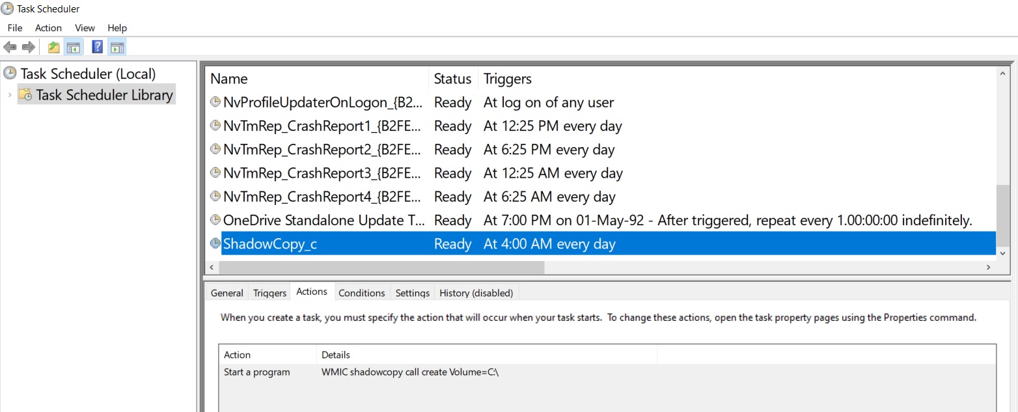The image size is (1018, 412).
Task: Switch to the Conditions tab
Action: click(361, 293)
